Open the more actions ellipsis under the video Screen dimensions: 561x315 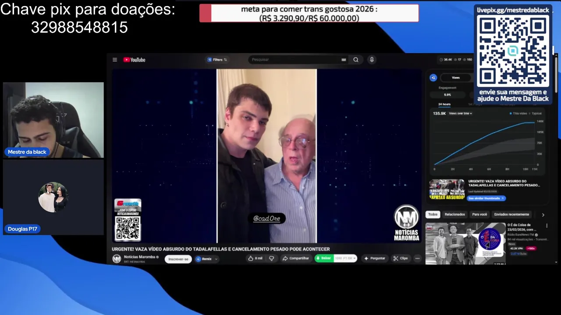(417, 259)
